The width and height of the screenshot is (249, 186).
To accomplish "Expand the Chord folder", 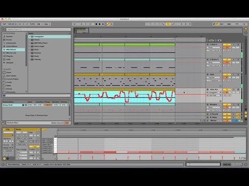I will [x=30, y=40].
